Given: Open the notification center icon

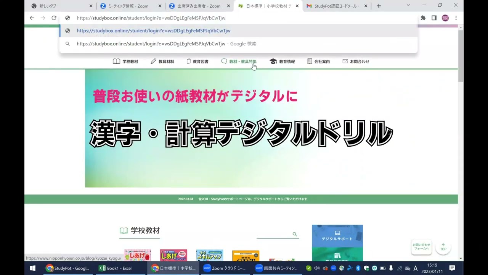Looking at the screenshot, I should [x=452, y=268].
